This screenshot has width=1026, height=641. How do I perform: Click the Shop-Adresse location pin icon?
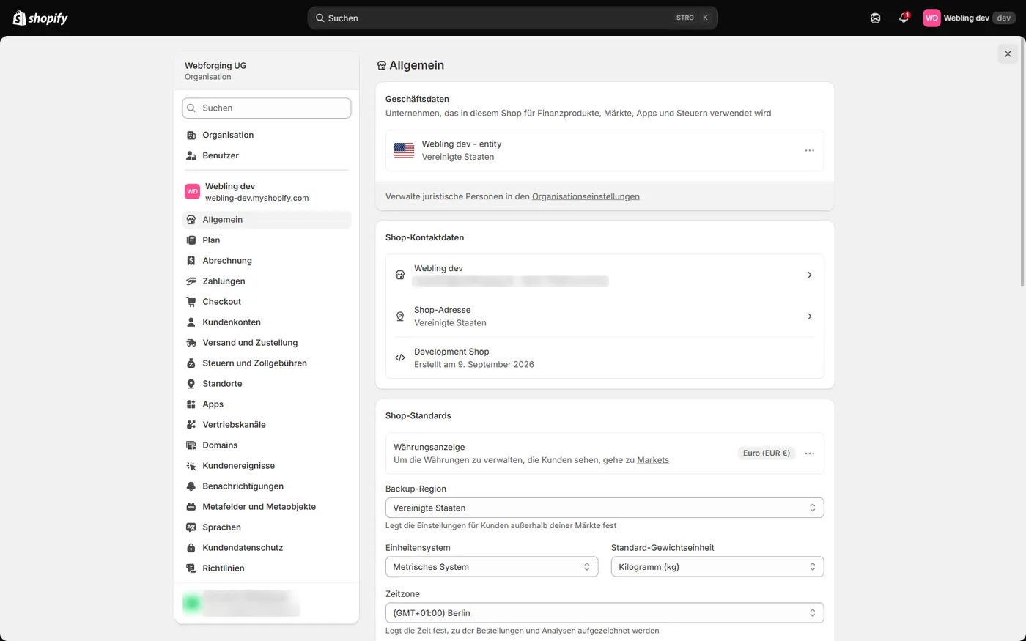(x=400, y=316)
